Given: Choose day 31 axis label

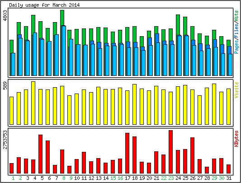Looking at the screenshot, I should coord(229,178).
